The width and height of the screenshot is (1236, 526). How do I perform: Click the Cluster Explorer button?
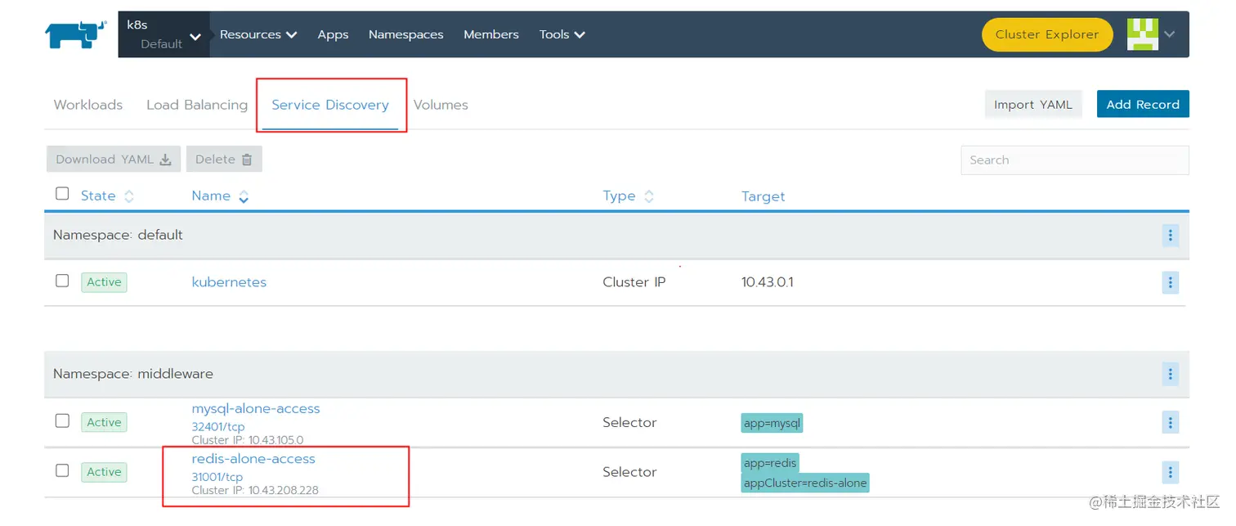click(x=1047, y=34)
